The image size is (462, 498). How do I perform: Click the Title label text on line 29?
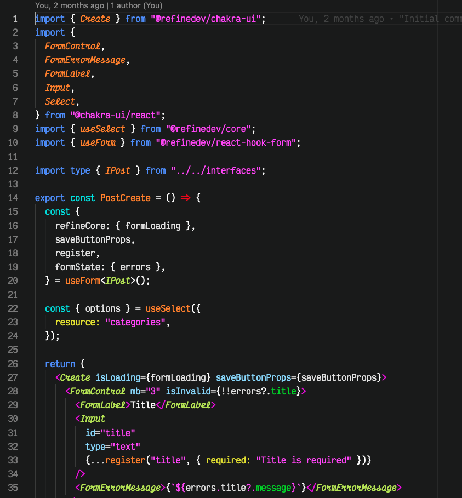[x=142, y=405]
